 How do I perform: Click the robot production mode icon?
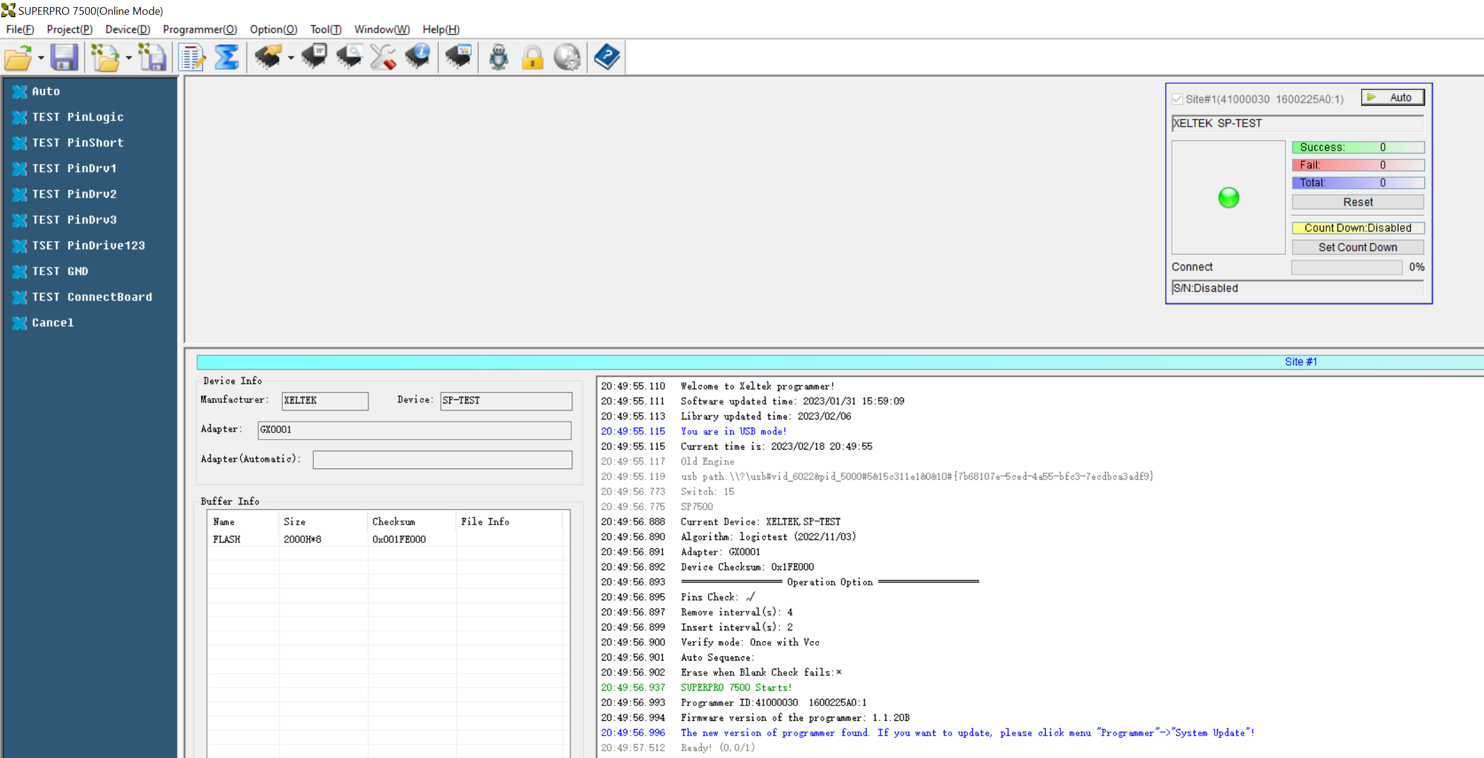(499, 58)
